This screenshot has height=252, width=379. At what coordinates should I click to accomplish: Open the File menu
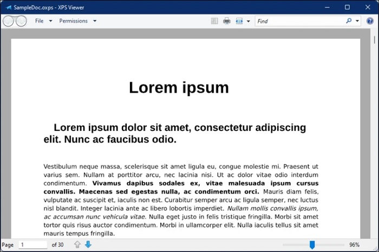[39, 21]
